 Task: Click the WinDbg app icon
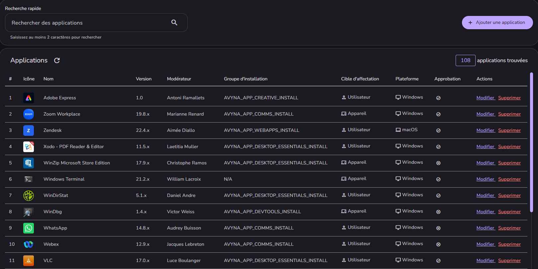[x=29, y=212]
